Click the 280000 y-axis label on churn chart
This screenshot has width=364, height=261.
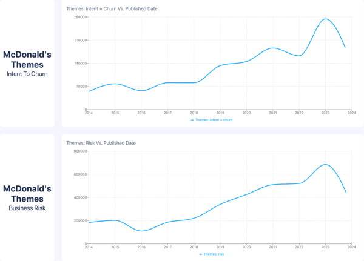click(81, 17)
